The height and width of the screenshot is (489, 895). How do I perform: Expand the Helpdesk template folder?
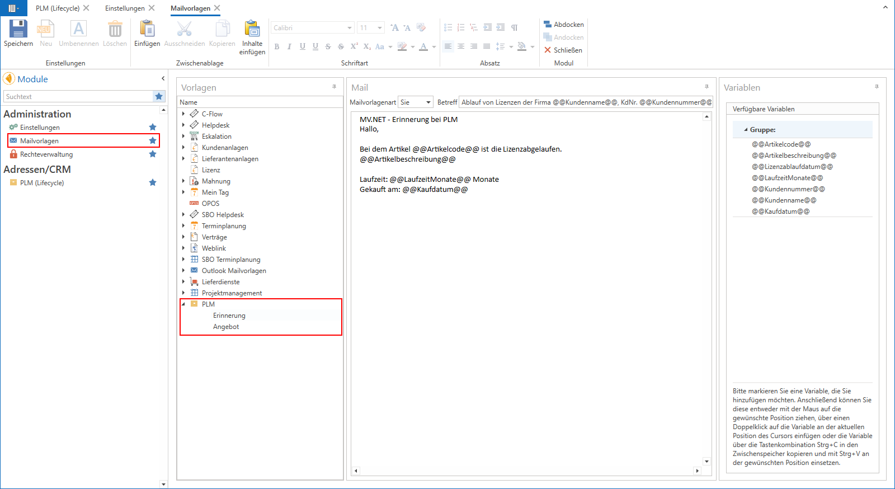pyautogui.click(x=183, y=125)
